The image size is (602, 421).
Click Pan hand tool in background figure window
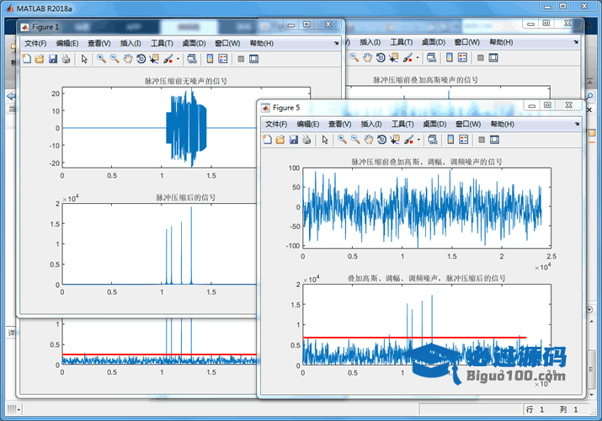tap(367, 58)
